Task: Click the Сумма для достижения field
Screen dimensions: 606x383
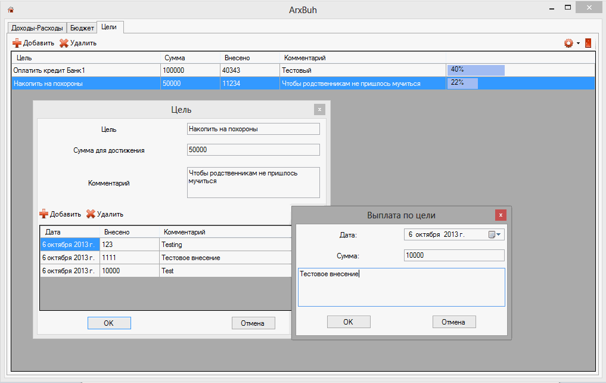Action: pos(253,150)
